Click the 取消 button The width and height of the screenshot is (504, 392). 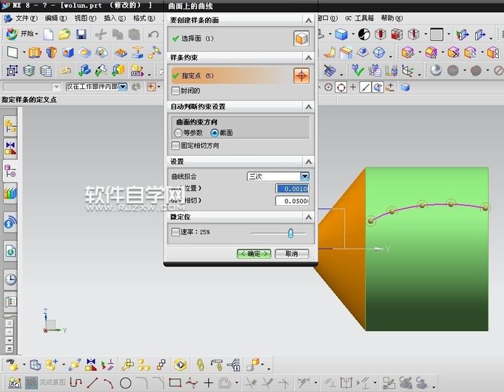(x=292, y=254)
